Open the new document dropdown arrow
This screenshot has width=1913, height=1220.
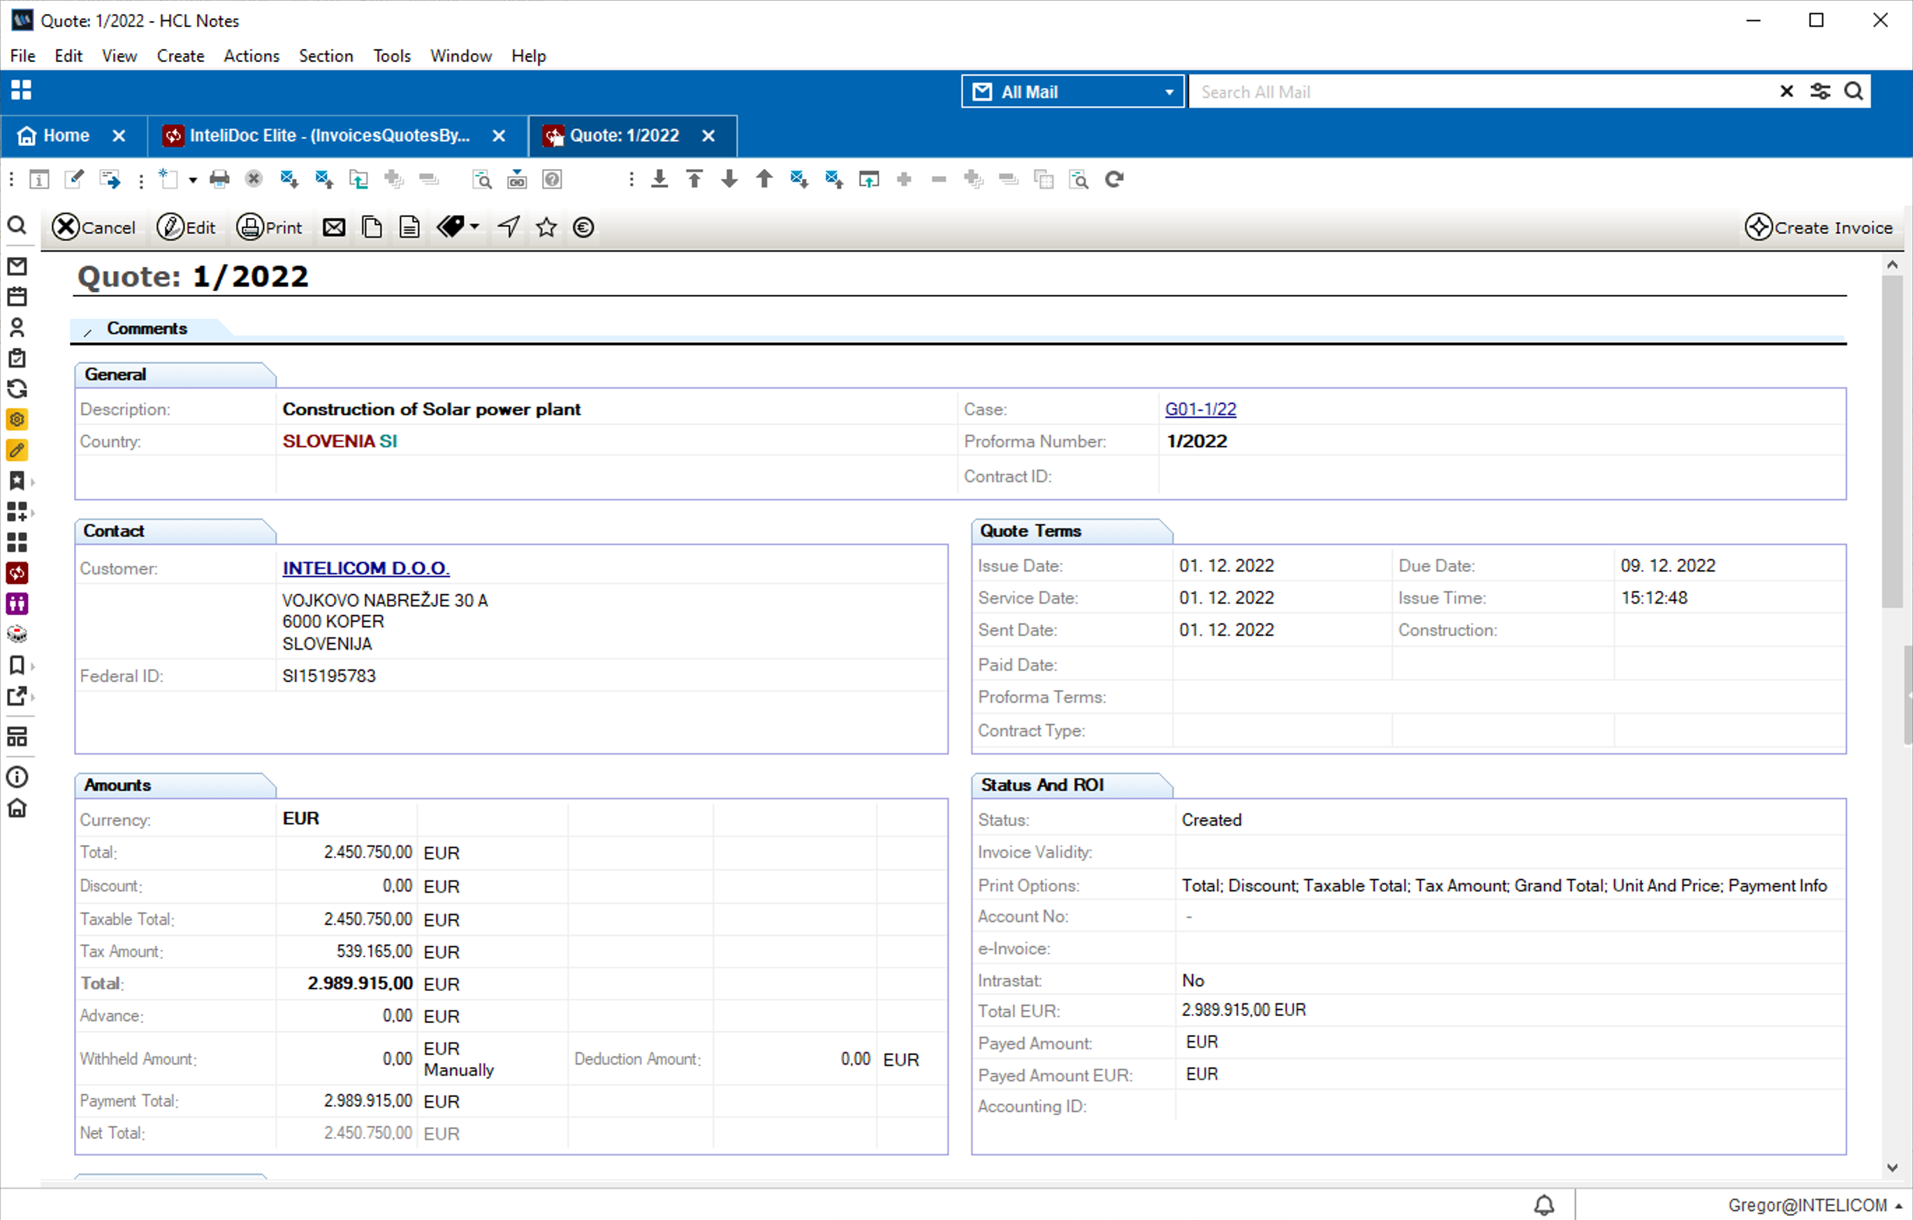pos(193,180)
